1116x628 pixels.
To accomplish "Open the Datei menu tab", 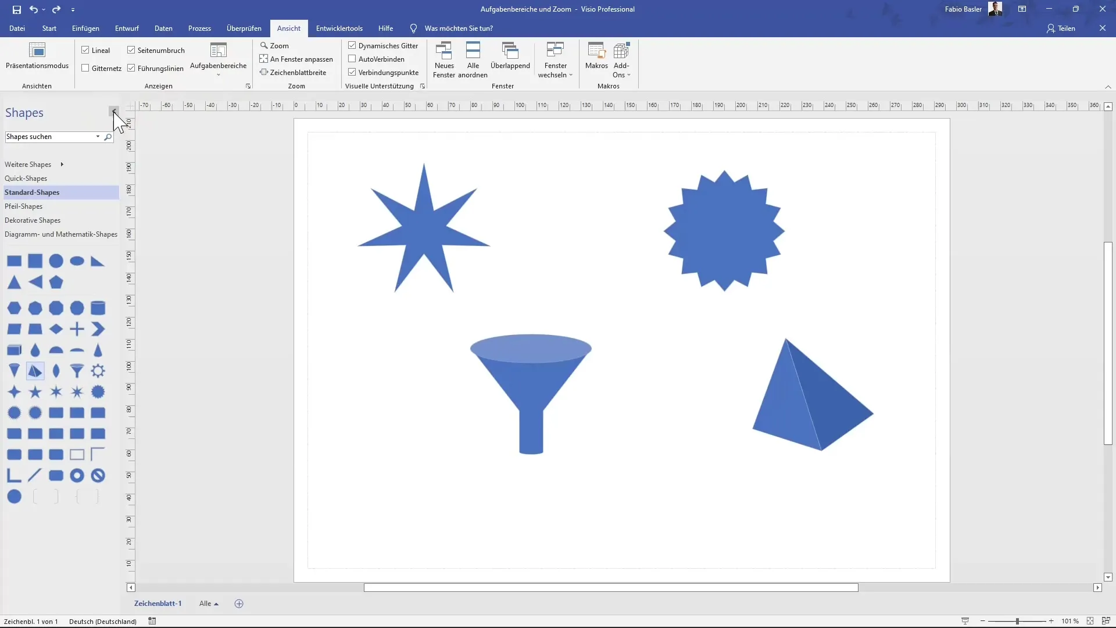I will point(17,28).
